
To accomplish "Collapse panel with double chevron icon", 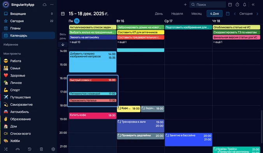I will [x=253, y=5].
